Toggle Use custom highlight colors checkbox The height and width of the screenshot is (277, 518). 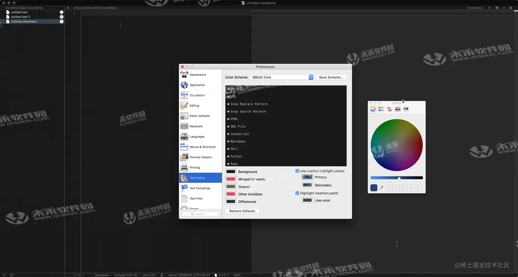297,171
